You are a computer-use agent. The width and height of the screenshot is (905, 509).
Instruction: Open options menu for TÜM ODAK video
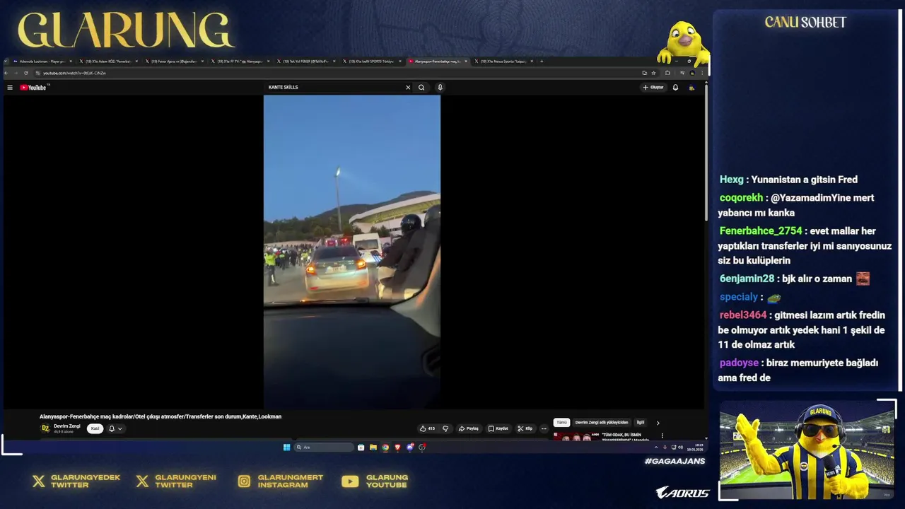pyautogui.click(x=662, y=435)
